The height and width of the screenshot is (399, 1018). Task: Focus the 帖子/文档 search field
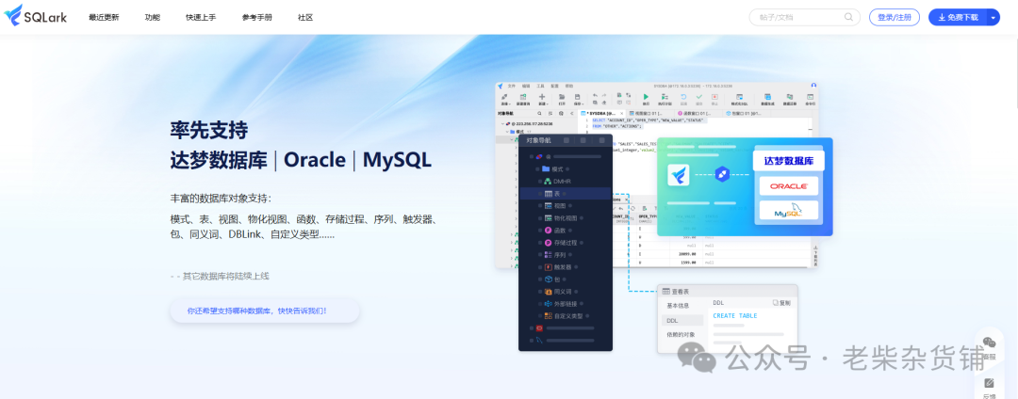(x=804, y=18)
